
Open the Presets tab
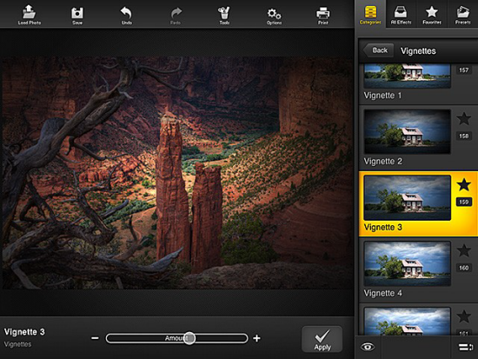click(x=462, y=15)
